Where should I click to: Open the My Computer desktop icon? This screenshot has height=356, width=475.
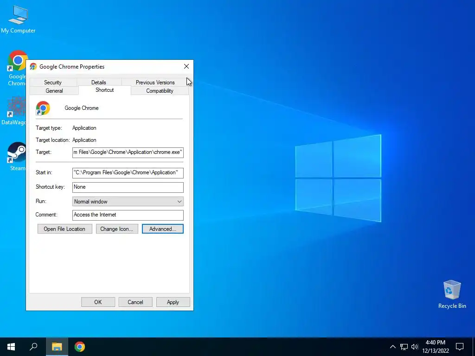pyautogui.click(x=18, y=19)
